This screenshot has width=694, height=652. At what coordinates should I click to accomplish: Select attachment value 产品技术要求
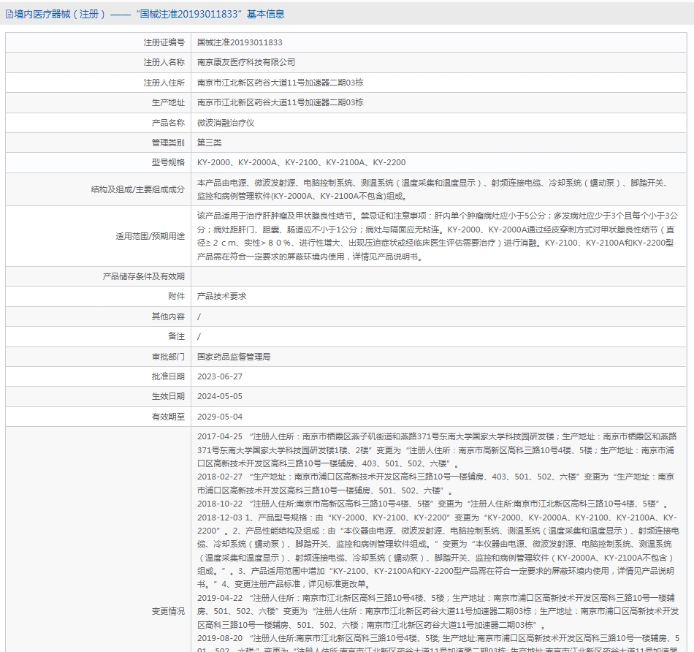pos(222,296)
